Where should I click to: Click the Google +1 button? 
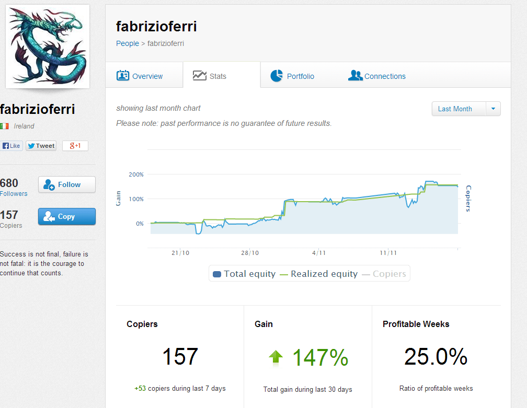(x=75, y=146)
